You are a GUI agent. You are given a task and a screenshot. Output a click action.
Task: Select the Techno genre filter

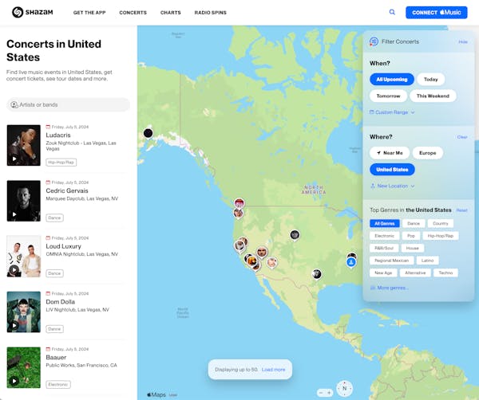pos(445,273)
